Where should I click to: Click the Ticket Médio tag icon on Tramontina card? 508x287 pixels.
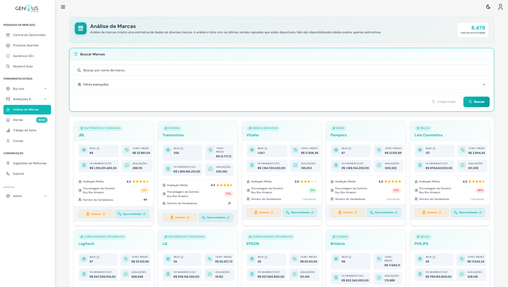coord(210,150)
